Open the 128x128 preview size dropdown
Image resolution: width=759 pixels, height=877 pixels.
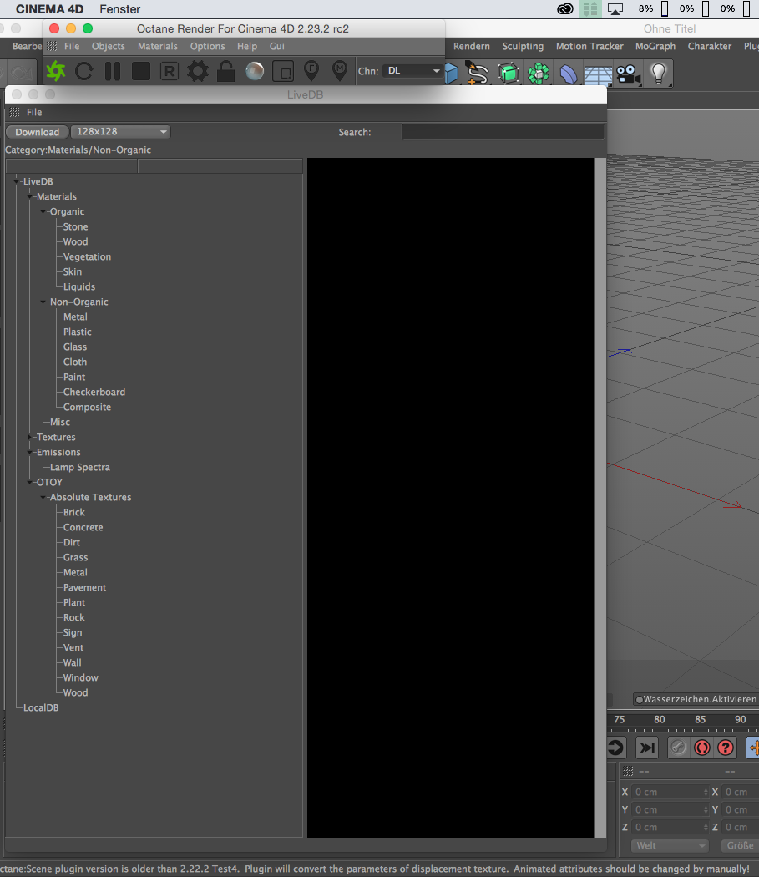point(120,132)
